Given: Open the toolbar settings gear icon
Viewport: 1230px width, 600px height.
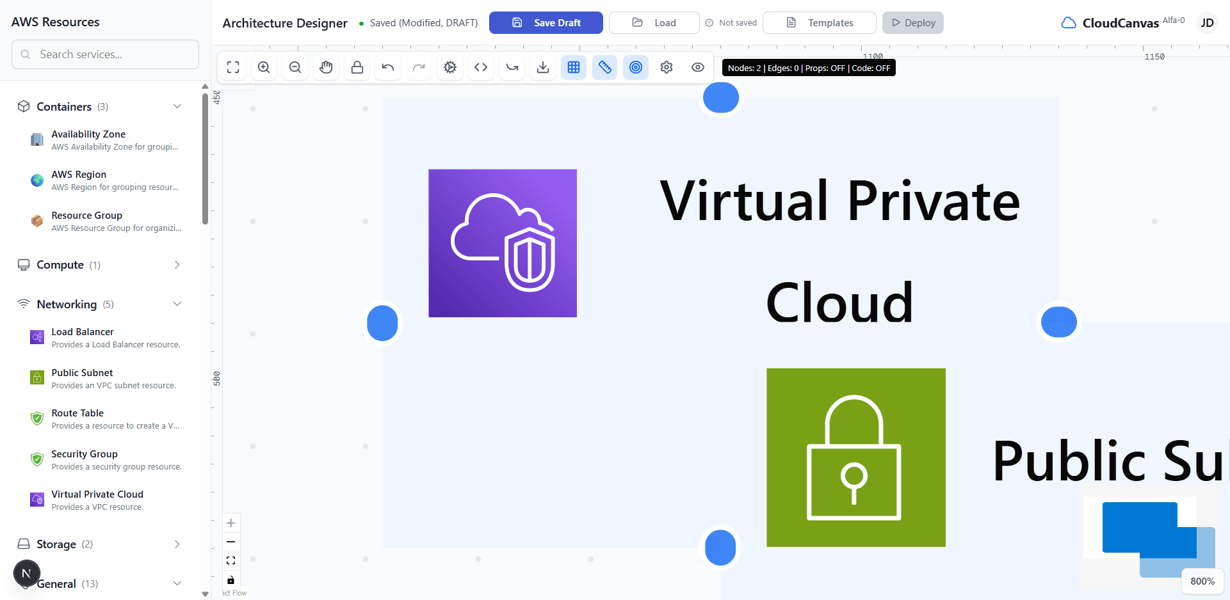Looking at the screenshot, I should [x=666, y=67].
